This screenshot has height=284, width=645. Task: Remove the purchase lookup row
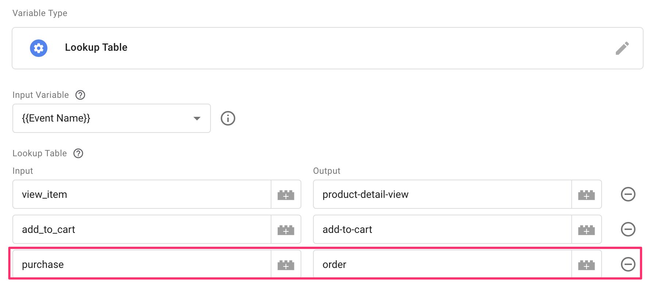coord(628,264)
